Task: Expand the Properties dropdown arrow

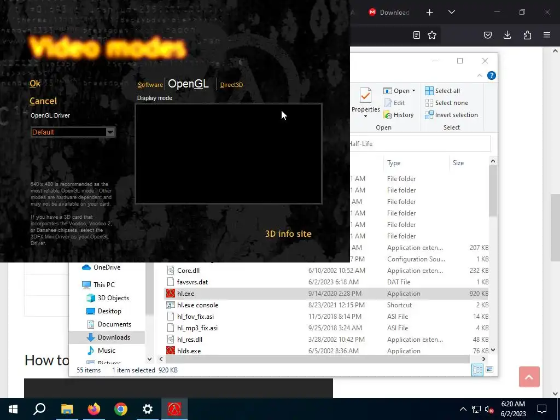Action: [x=365, y=116]
